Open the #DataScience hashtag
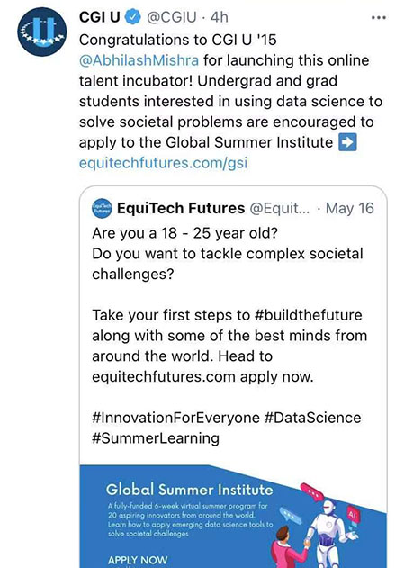This screenshot has width=405, height=568. pyautogui.click(x=312, y=418)
